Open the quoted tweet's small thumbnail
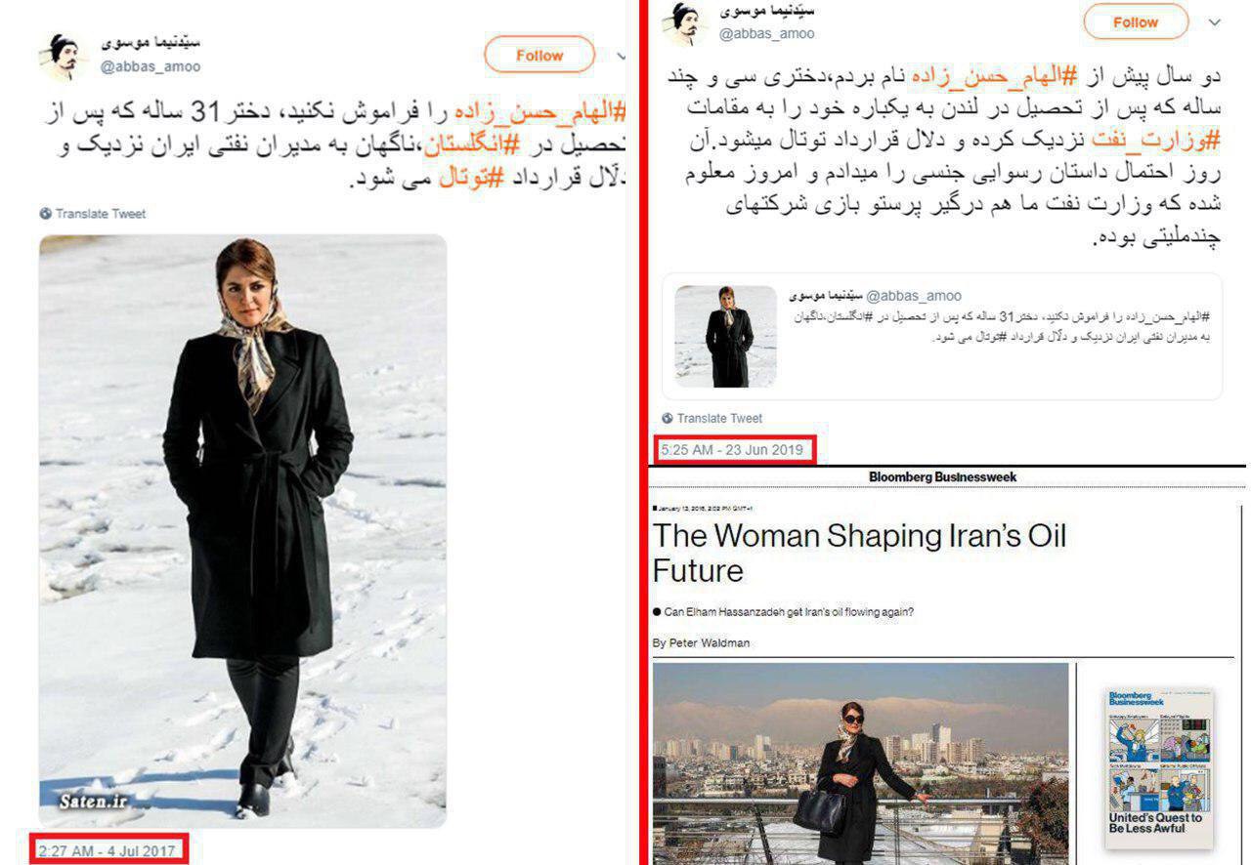The height and width of the screenshot is (865, 1251). click(x=725, y=337)
